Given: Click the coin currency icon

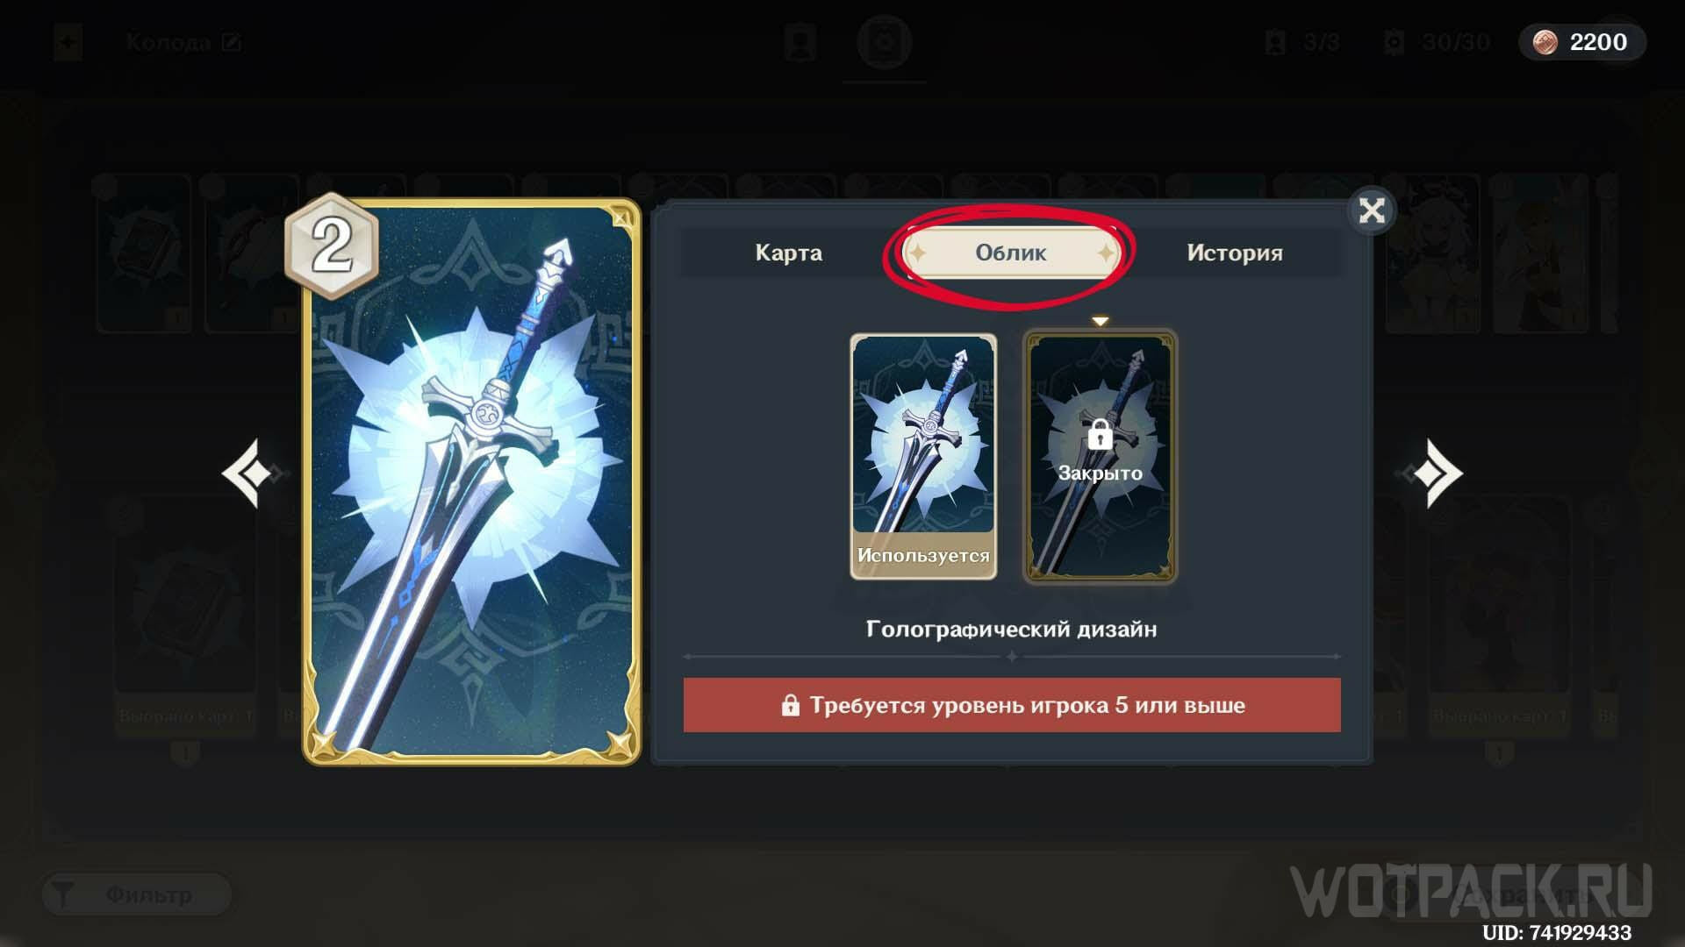Looking at the screenshot, I should [x=1545, y=42].
